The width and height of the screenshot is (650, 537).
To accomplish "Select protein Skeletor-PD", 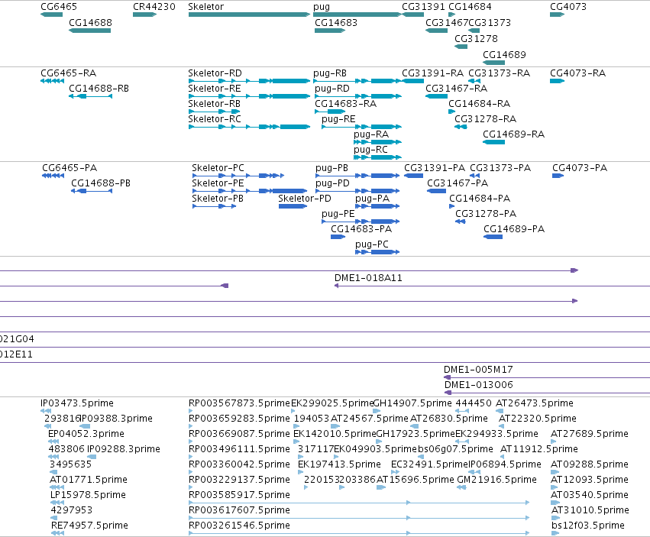I will 293,206.
